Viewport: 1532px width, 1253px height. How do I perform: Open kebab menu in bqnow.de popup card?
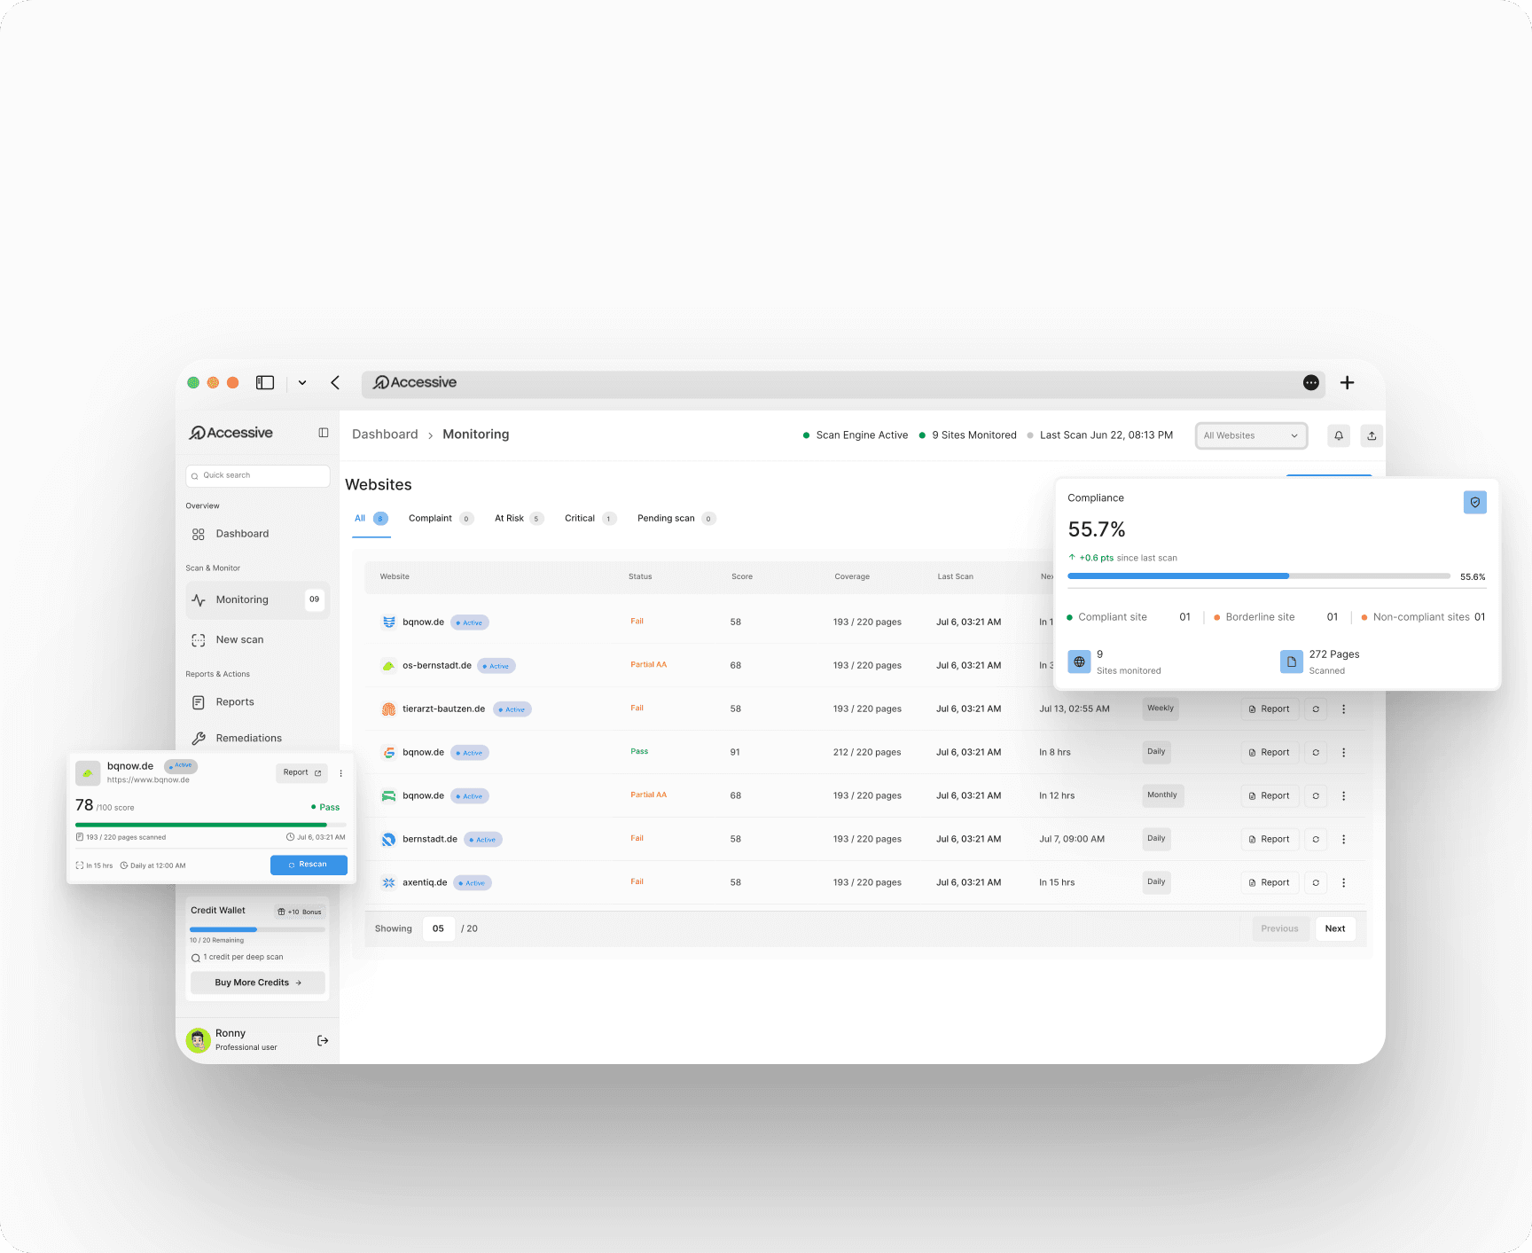(341, 773)
